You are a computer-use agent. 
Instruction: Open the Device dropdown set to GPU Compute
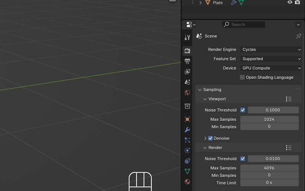click(x=271, y=68)
